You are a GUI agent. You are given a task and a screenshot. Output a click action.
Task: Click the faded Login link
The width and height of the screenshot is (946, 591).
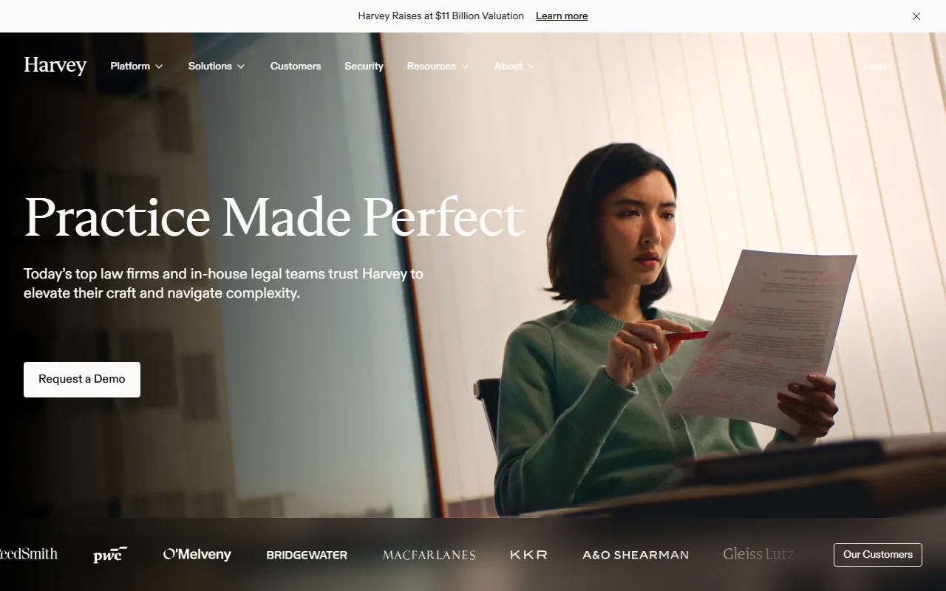[877, 66]
